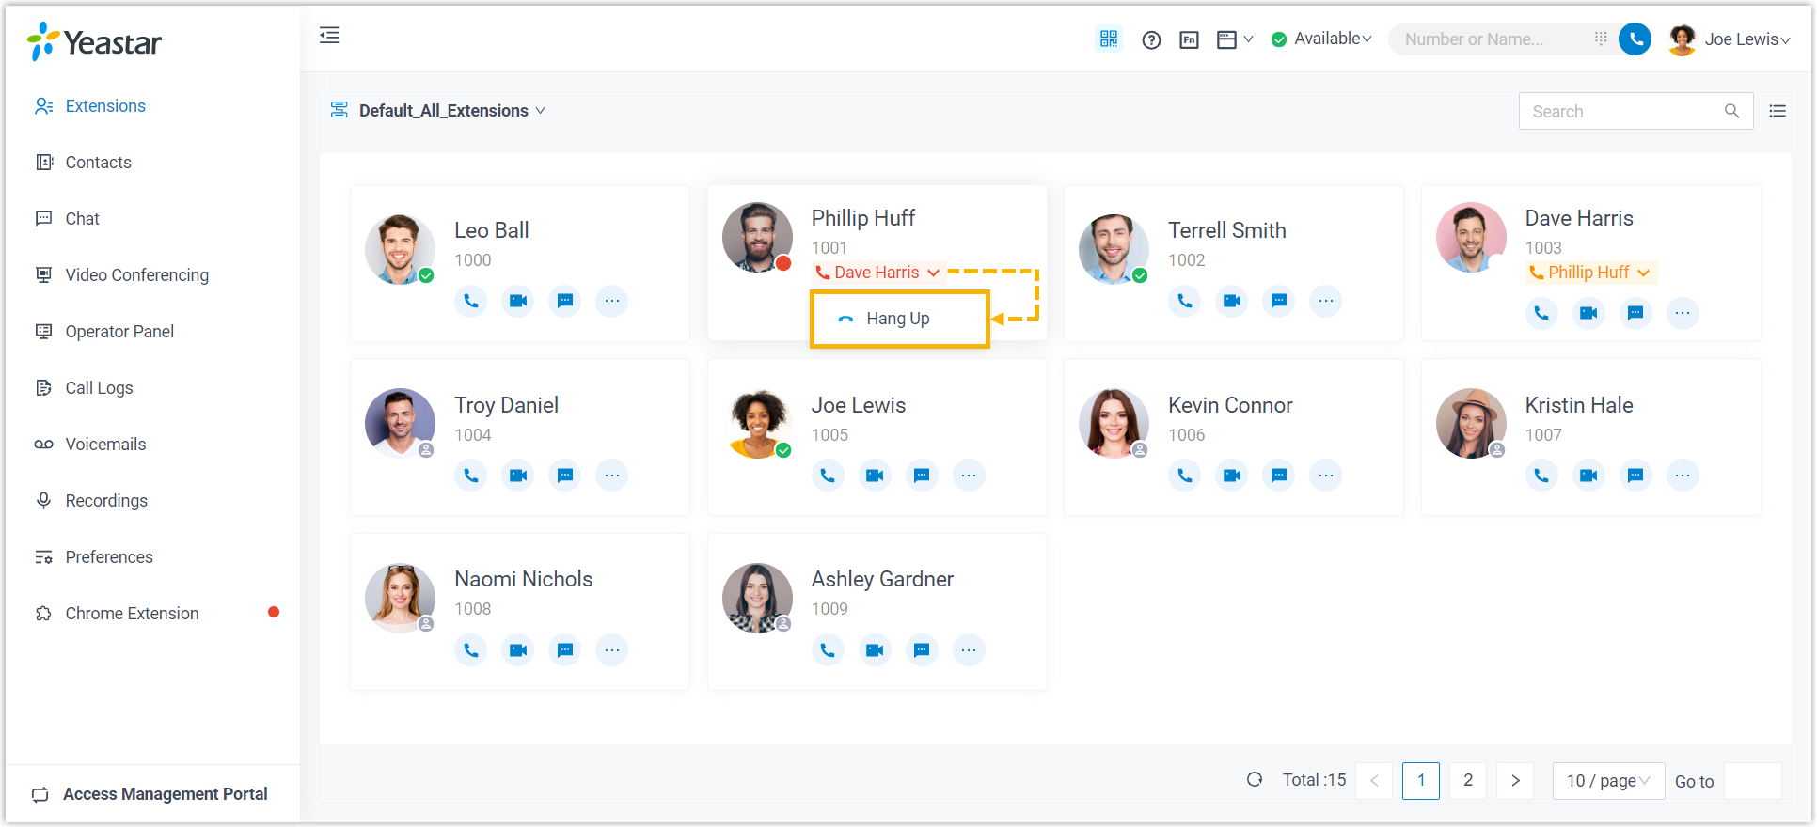1817x828 pixels.
Task: Open Chat from sidebar
Action: [x=82, y=219]
